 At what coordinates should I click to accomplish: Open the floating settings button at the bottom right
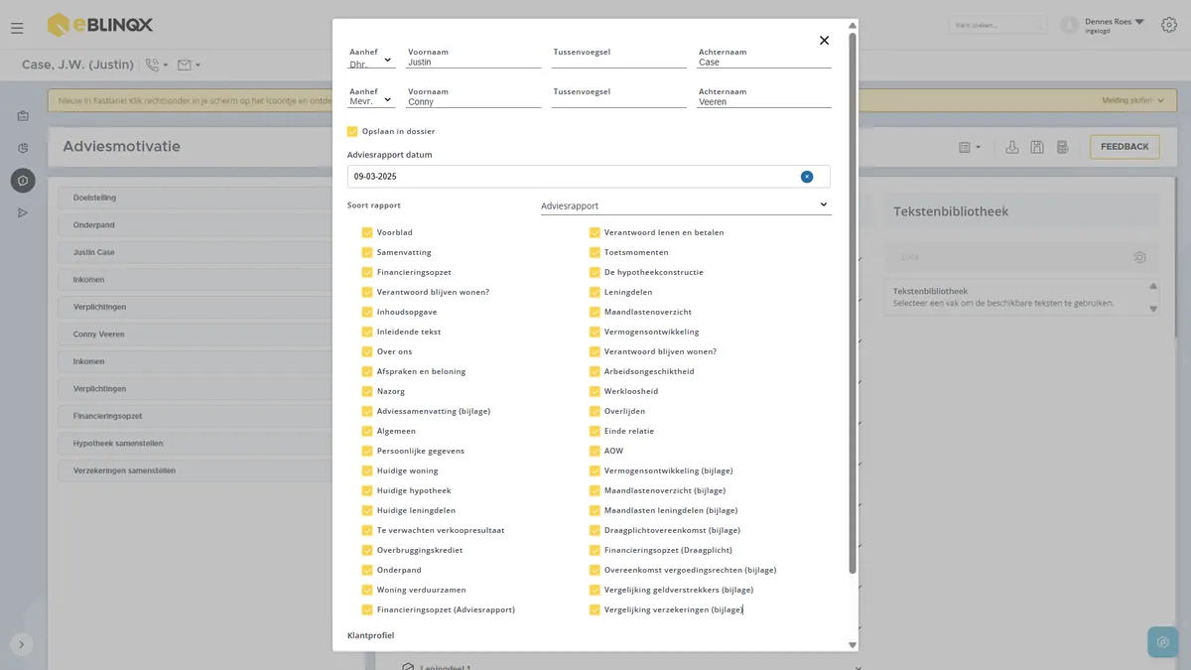pos(1163,642)
